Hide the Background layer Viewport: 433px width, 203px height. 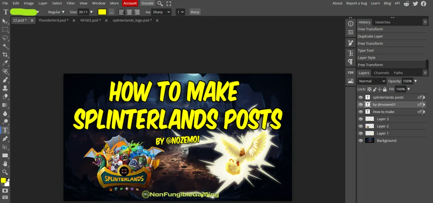360,141
